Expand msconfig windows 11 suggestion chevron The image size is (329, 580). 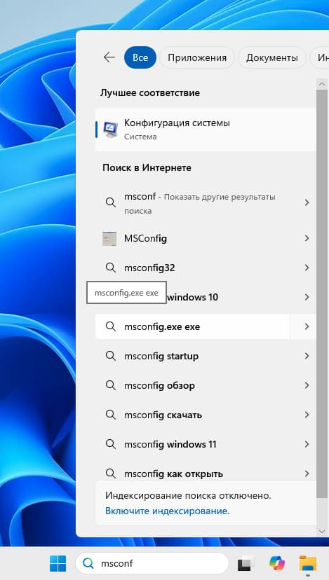pos(307,444)
